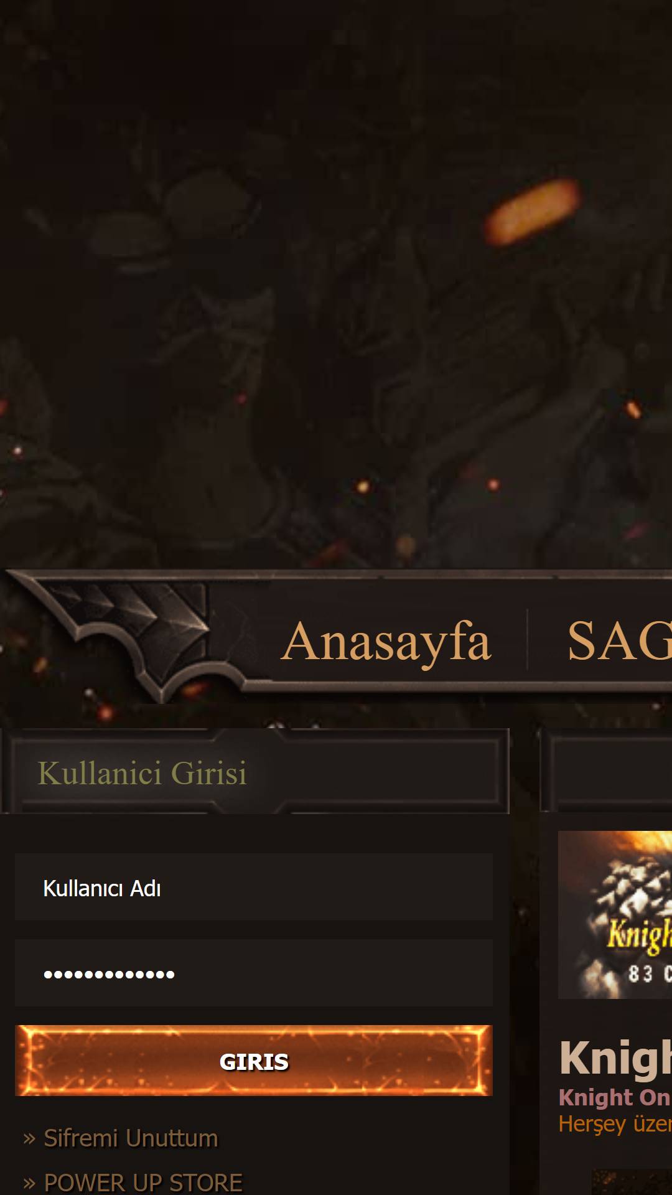
Task: Open the POWER UP STORE link
Action: click(x=143, y=1183)
